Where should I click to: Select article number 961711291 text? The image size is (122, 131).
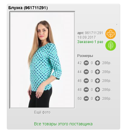94,33
